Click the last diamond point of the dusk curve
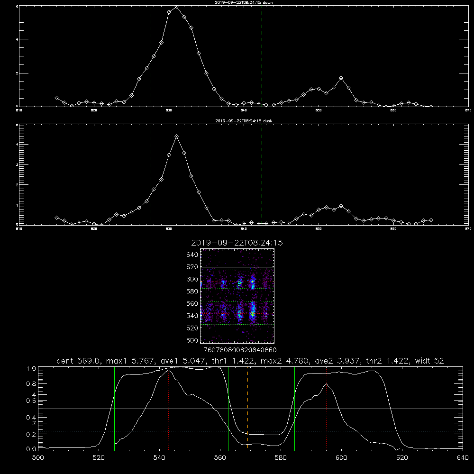Viewport: 474px width, 474px height. point(431,220)
